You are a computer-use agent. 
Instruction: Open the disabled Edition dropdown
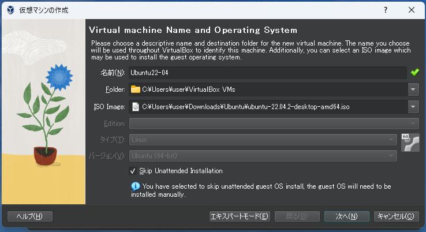click(x=274, y=124)
